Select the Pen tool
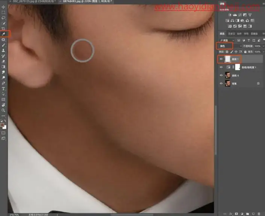265x216 pixels. tap(3, 83)
